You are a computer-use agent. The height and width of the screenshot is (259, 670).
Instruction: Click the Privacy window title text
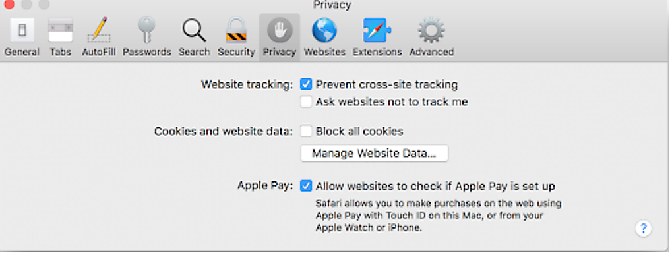[332, 5]
